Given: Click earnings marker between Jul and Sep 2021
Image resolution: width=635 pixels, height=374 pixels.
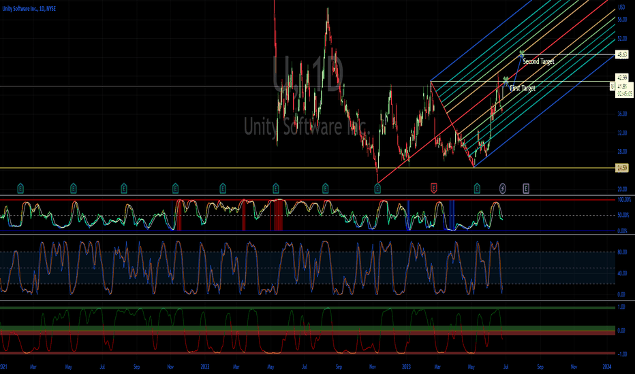Looking at the screenshot, I should tap(124, 188).
